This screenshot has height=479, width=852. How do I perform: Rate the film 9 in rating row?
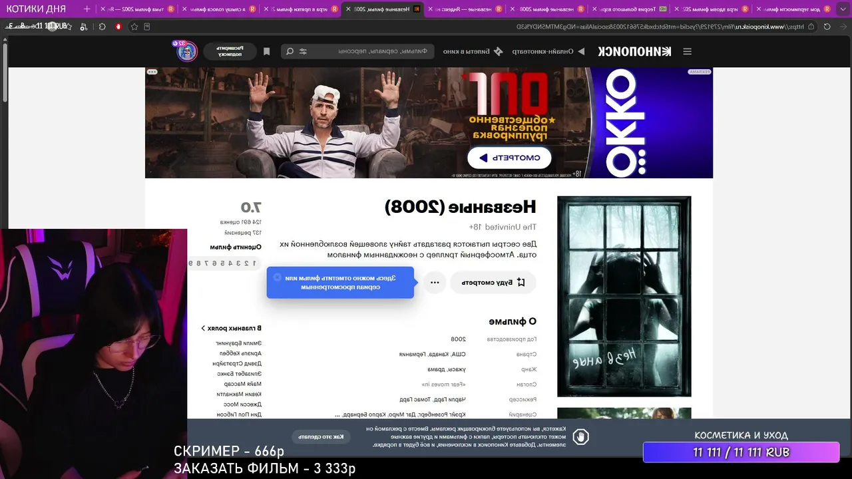point(190,263)
